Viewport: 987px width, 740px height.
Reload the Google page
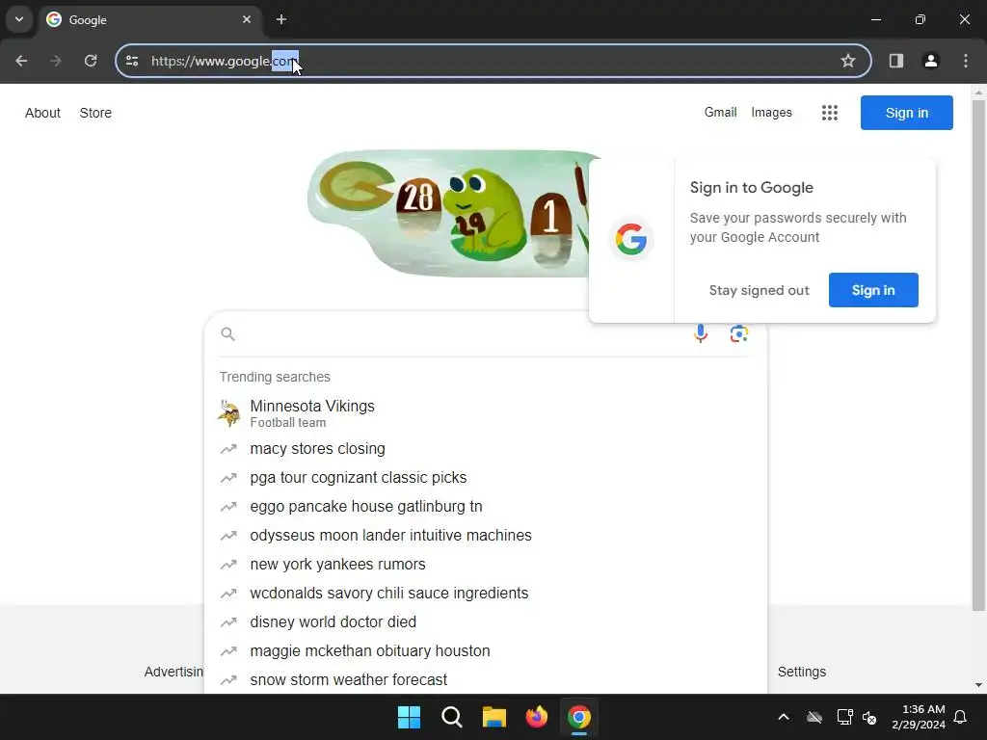pos(91,61)
